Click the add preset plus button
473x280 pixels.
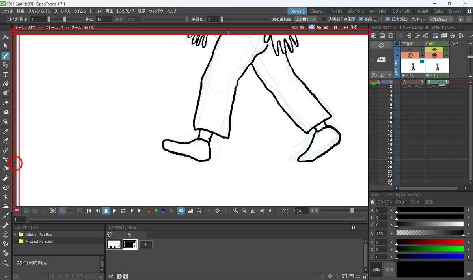460,19
